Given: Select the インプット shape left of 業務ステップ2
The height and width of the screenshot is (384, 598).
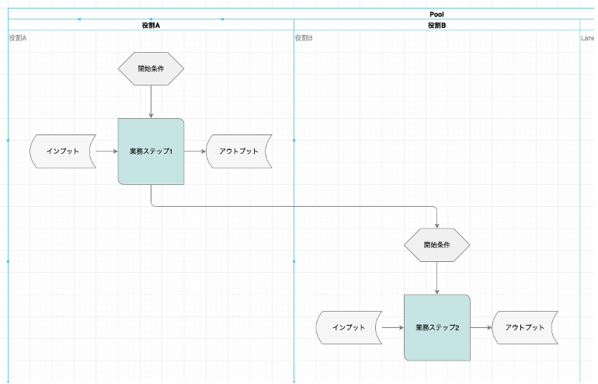Looking at the screenshot, I should tap(348, 328).
